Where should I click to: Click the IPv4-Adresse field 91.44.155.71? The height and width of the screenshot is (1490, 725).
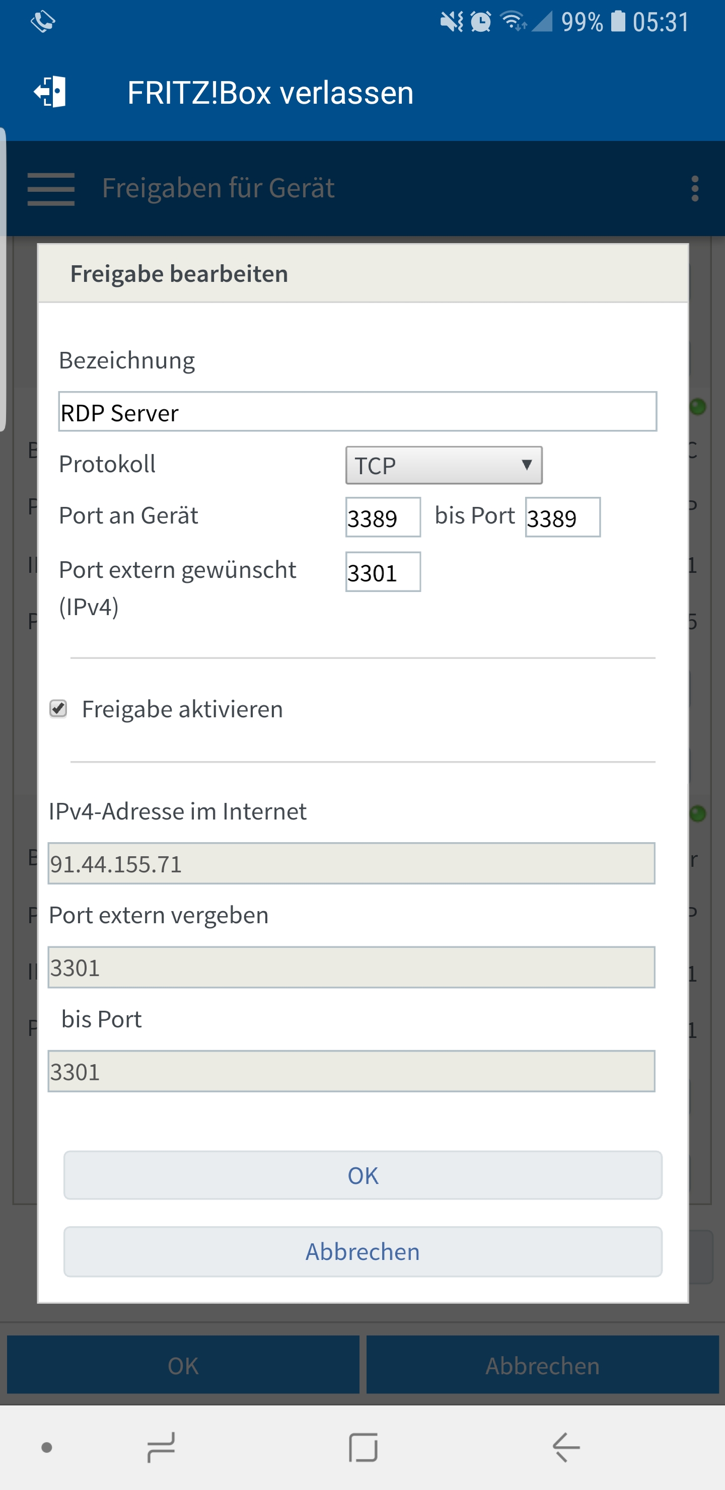351,863
